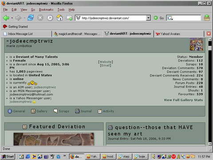Expand the address bar URL dropdown
The height and width of the screenshot is (160, 213).
148,18
